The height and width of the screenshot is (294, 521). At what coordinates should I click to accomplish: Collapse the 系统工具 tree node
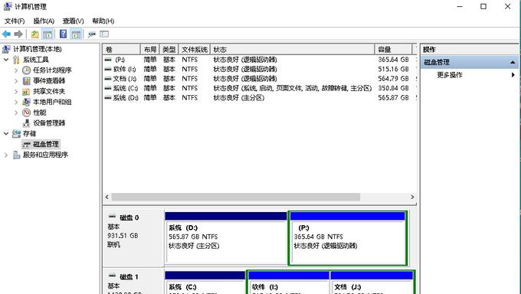pos(6,60)
